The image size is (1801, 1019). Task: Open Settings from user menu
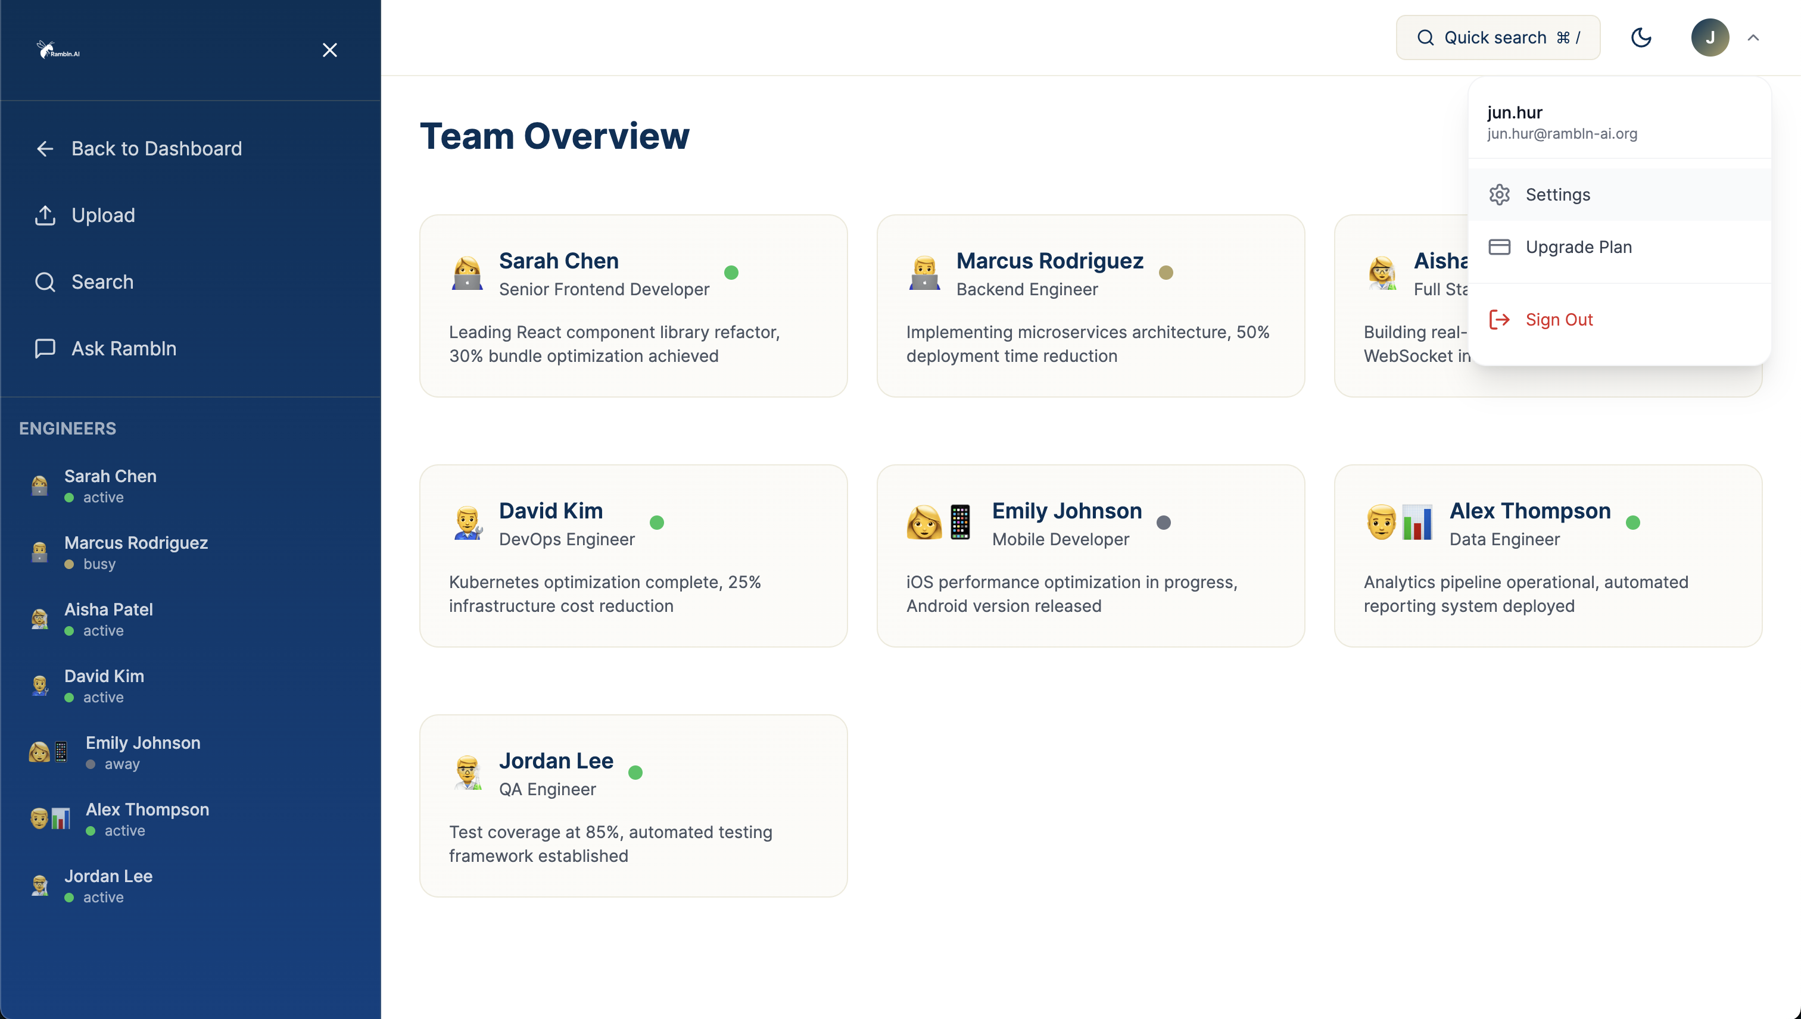[x=1557, y=195]
